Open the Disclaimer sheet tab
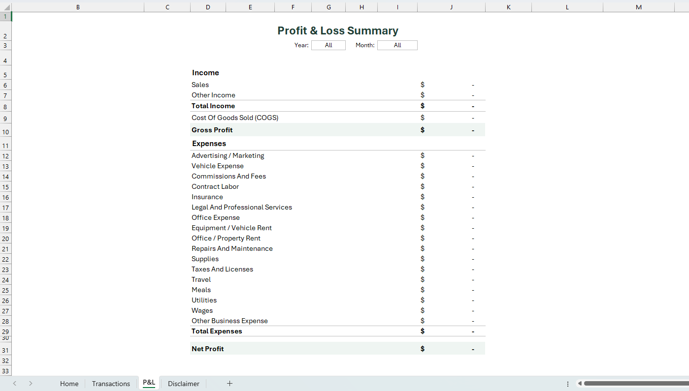Screen dimensions: 689x391 [x=183, y=384]
